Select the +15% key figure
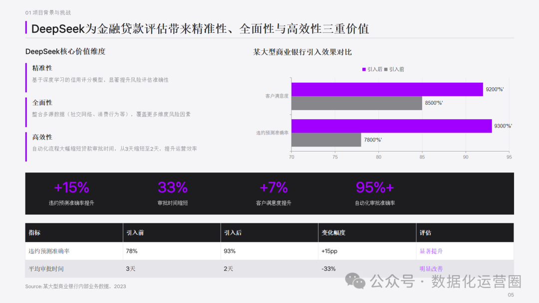This screenshot has height=303, width=539. click(x=71, y=188)
